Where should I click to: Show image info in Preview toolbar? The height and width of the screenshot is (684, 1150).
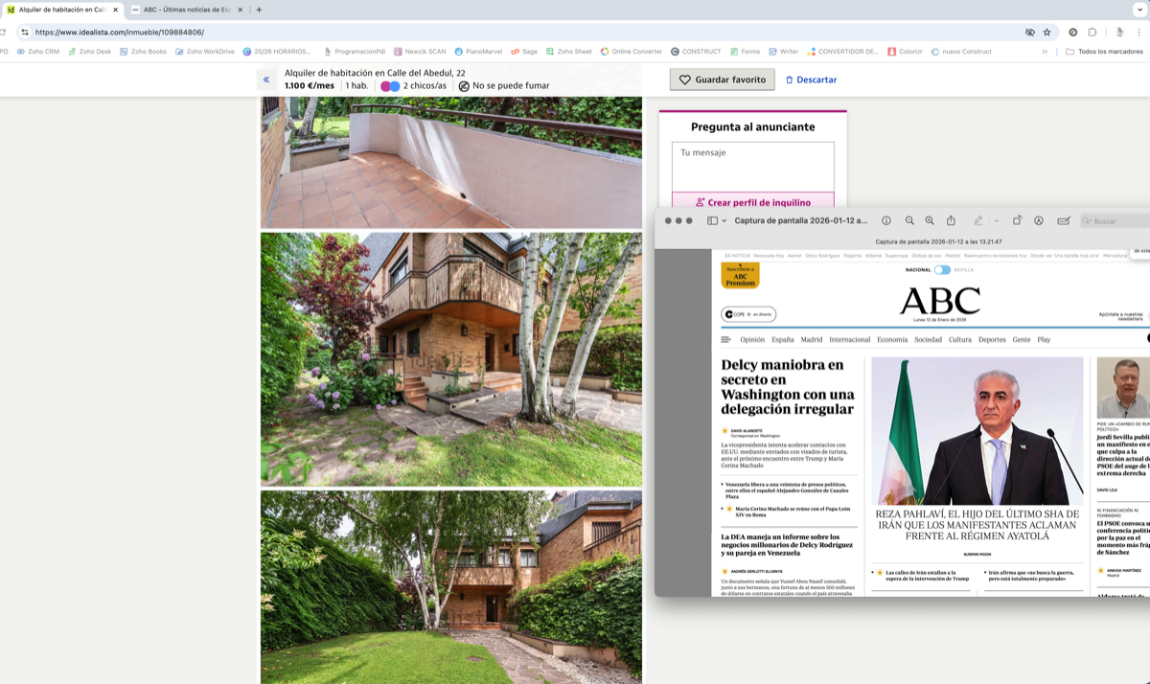coord(886,220)
